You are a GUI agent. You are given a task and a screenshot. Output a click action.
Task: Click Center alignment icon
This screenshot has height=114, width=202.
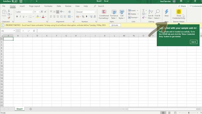[54, 16]
